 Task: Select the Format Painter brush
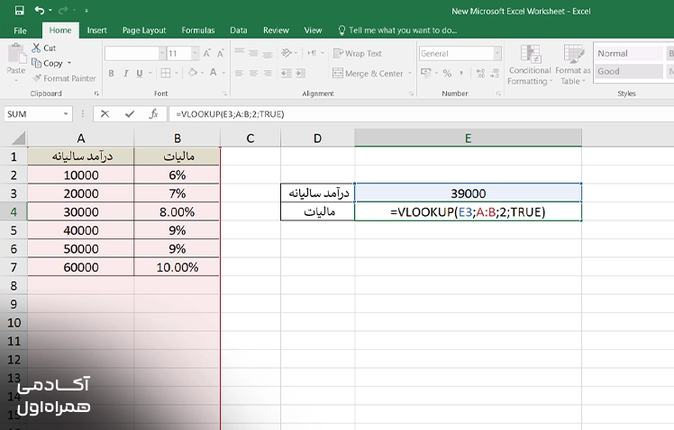(38, 78)
